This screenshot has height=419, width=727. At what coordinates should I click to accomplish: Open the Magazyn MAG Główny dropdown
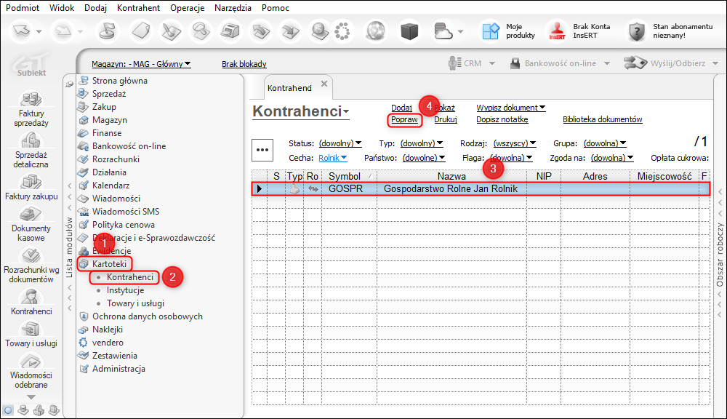141,64
